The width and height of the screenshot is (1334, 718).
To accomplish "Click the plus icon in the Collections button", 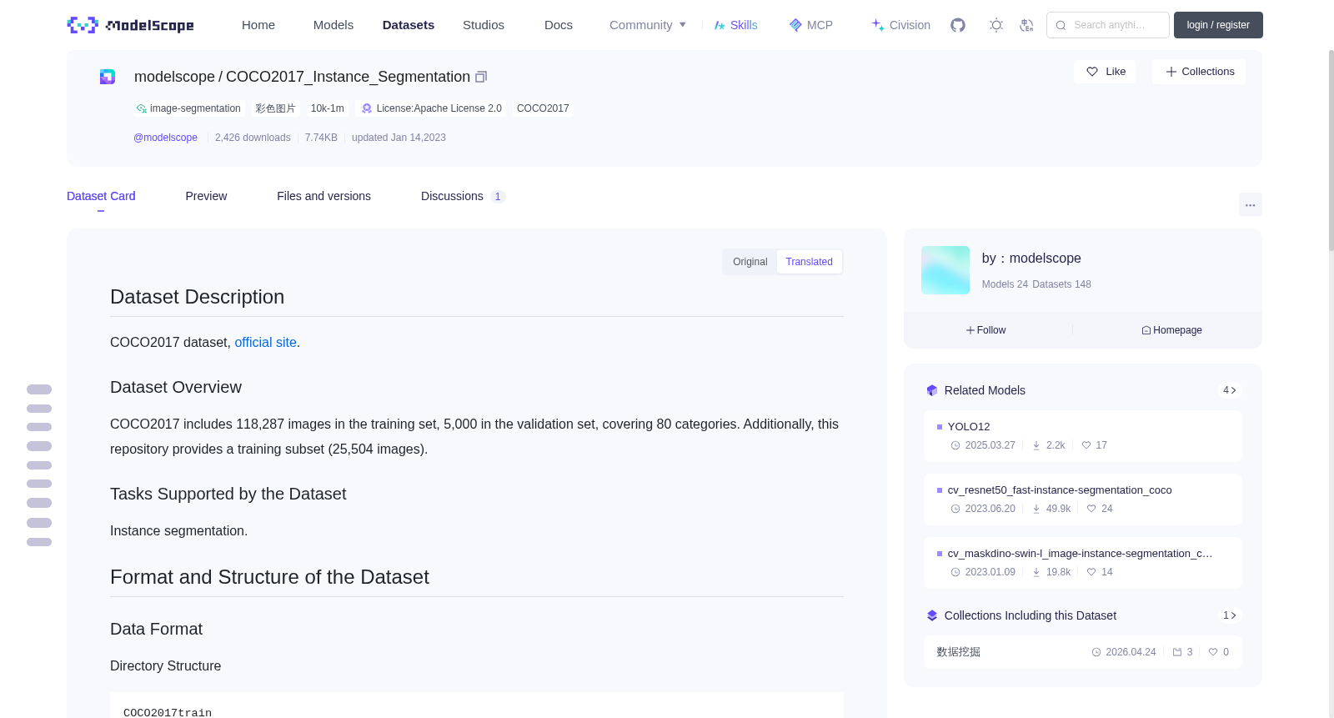I will (x=1171, y=72).
